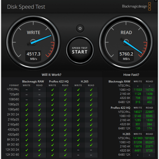Click Blackmagic RAW 1080 HD read value 14732
Screen dimensions: 159x159
coord(149,90)
